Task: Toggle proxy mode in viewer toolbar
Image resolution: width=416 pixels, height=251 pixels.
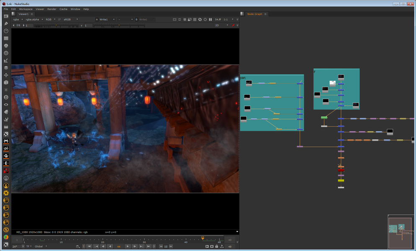Action: point(190,20)
